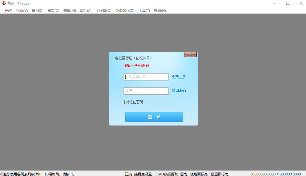Viewport: 306px width, 176px height.
Task: Click the 账号或手机号 input field
Action: (x=146, y=77)
